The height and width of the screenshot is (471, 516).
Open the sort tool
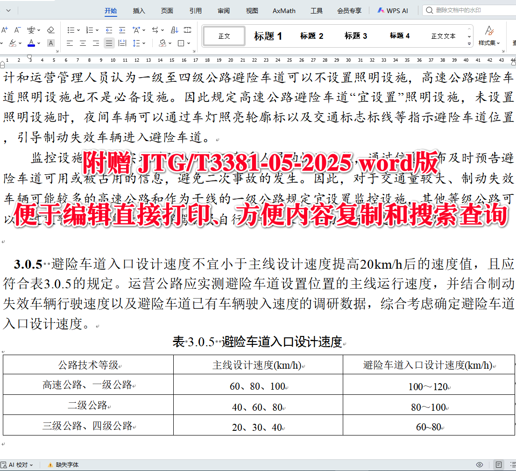(175, 29)
